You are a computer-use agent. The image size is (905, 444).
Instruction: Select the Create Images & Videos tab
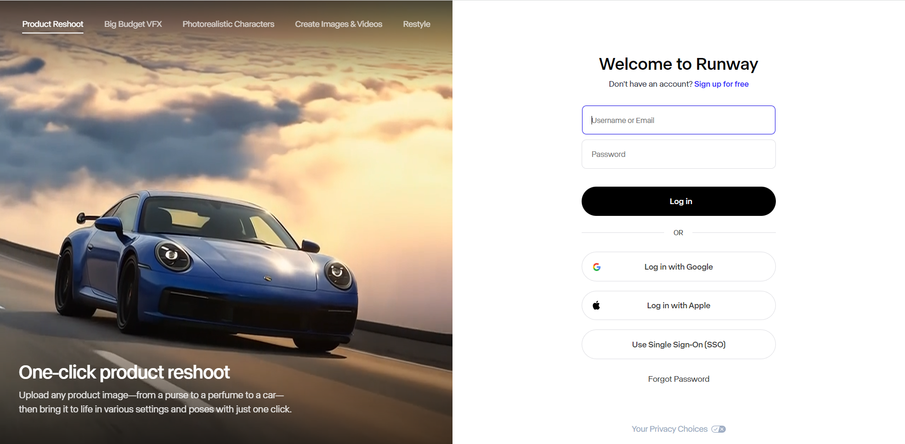tap(338, 24)
